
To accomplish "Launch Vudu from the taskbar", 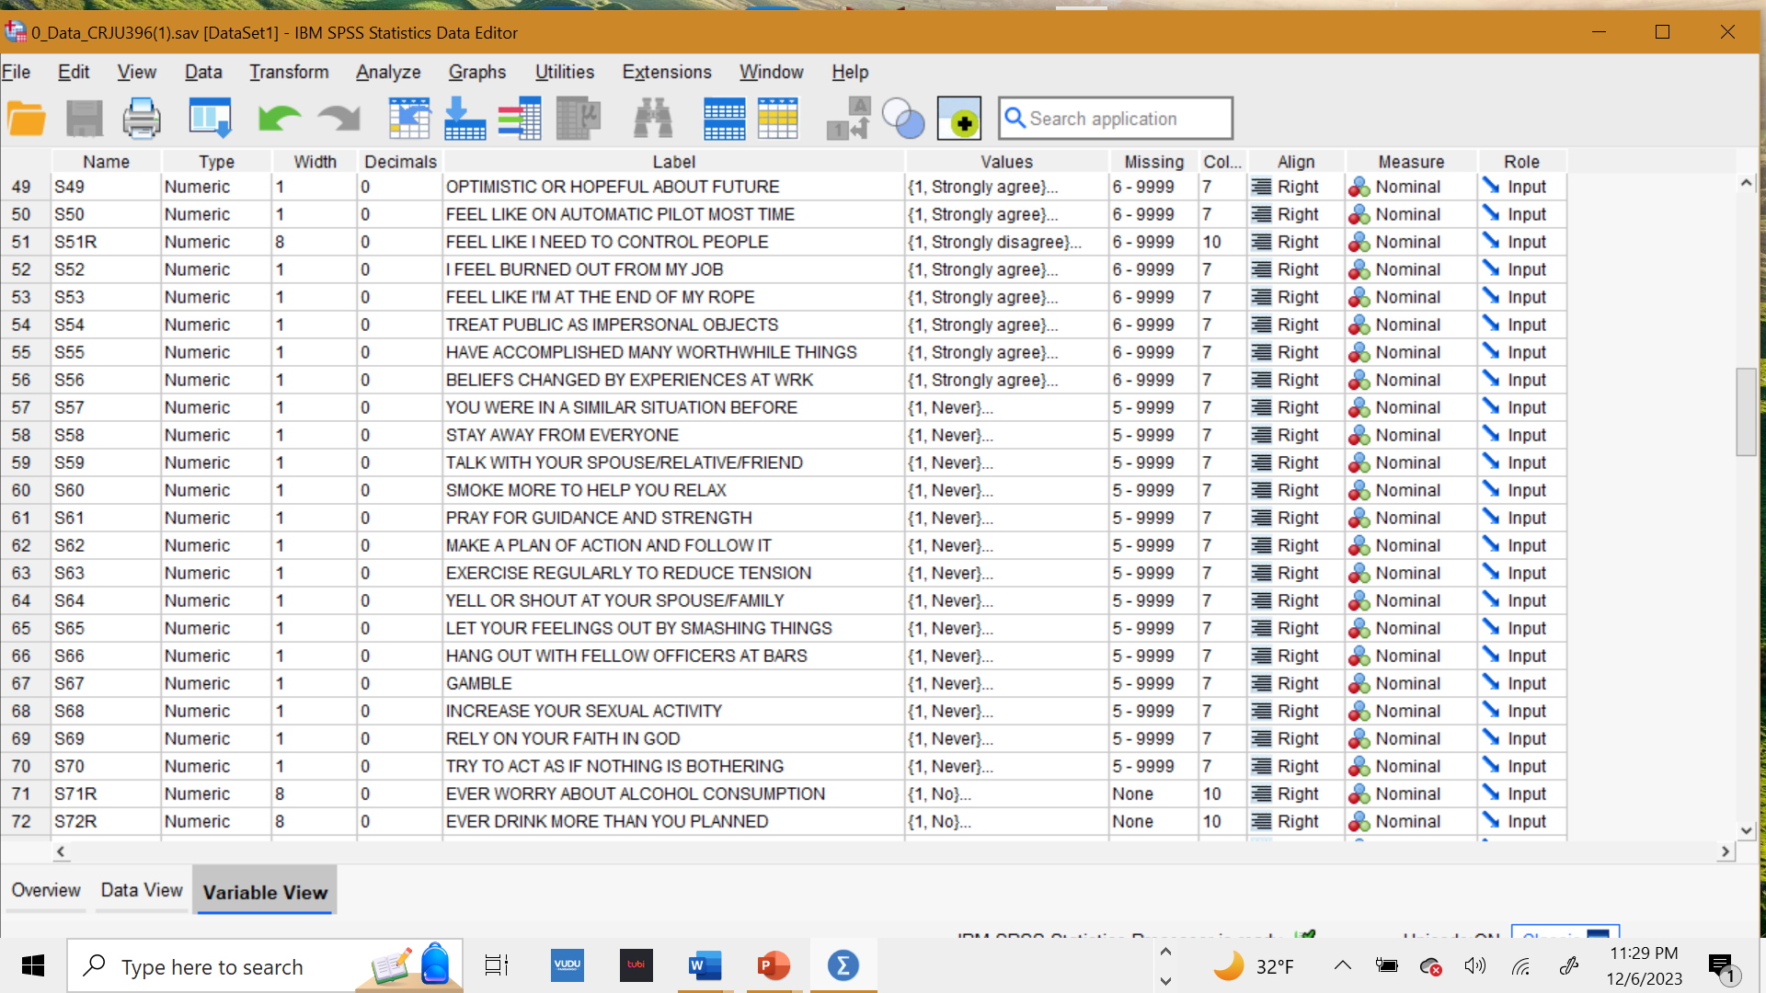I will point(568,965).
